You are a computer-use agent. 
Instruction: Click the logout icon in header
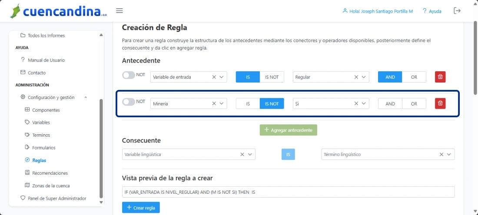(x=457, y=11)
